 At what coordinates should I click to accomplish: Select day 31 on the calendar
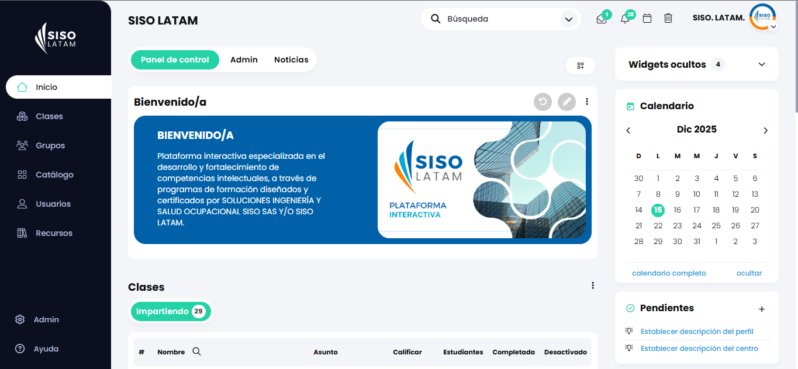[x=697, y=241]
